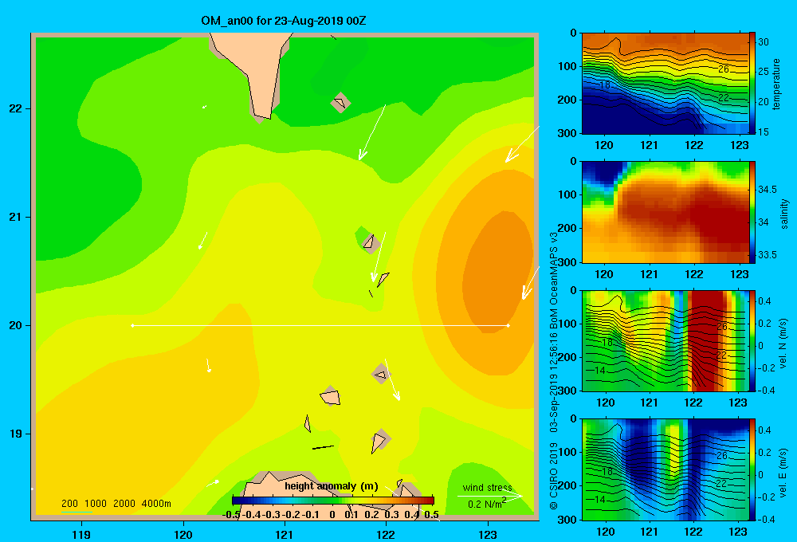The height and width of the screenshot is (542, 797).
Task: Click the '1000' bathymetry depth label
Action: pos(96,504)
